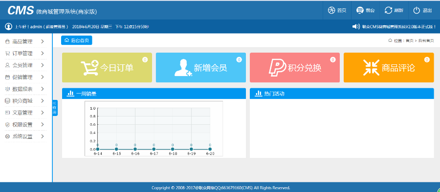This screenshot has height=192, width=440.
Task: Click the 刷新 refresh arrows icon
Action: (x=388, y=10)
